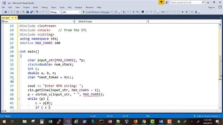The width and height of the screenshot is (223, 125).
Task: Click the Save All icon
Action: 31,12
